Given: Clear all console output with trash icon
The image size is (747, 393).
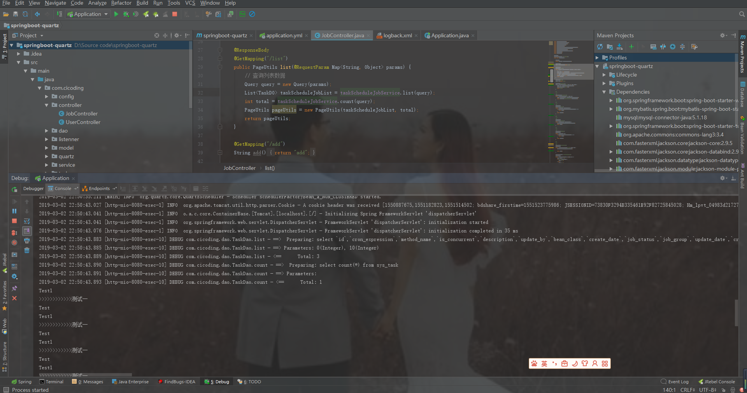Looking at the screenshot, I should pyautogui.click(x=27, y=250).
